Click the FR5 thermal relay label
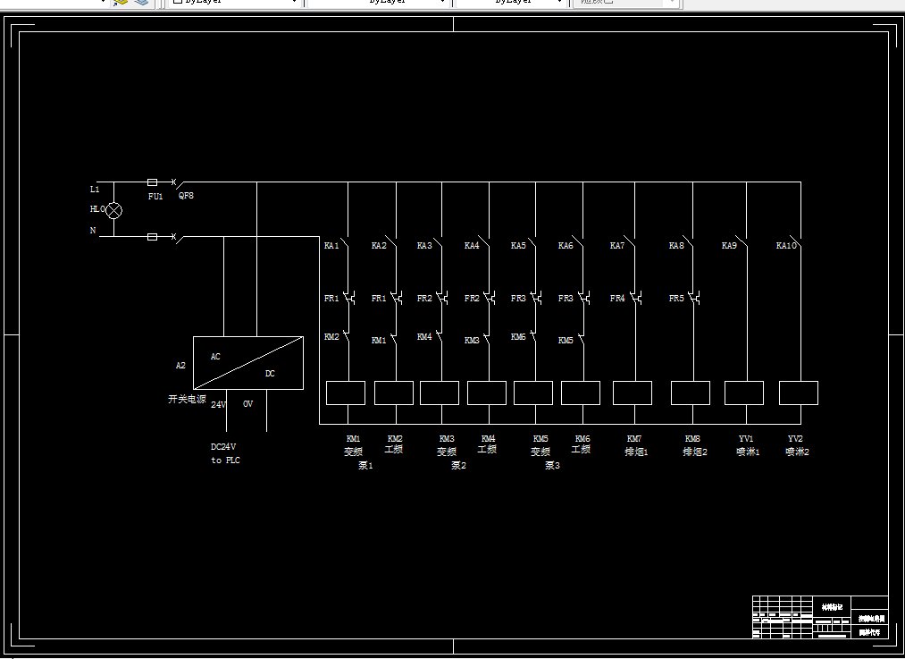The image size is (905, 659). point(676,299)
